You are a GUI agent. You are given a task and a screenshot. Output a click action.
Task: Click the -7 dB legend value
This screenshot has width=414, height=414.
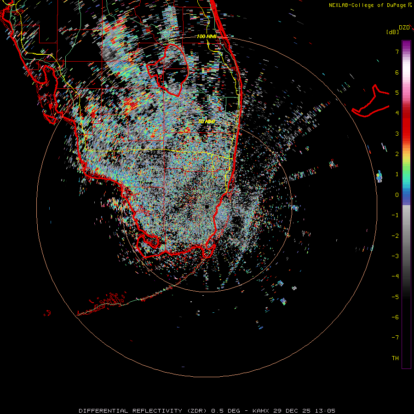(x=395, y=338)
